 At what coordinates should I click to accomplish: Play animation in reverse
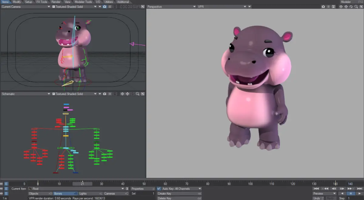342,193
